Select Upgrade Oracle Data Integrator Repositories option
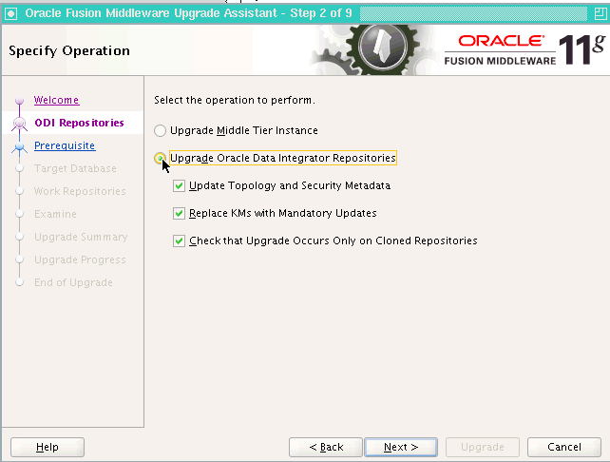 point(160,158)
